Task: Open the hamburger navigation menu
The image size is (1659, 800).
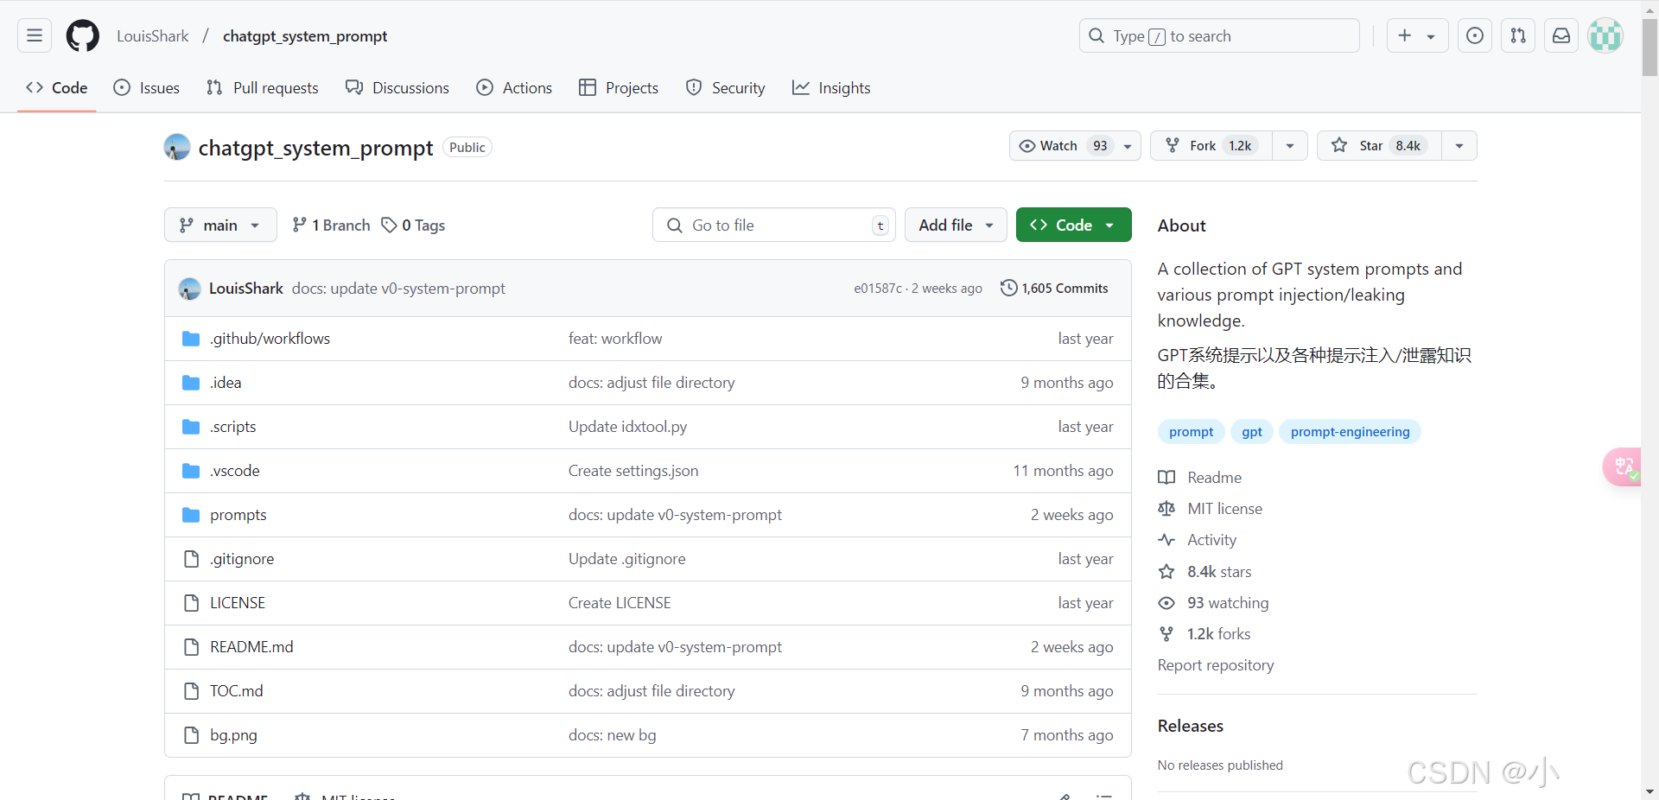Action: [x=35, y=35]
